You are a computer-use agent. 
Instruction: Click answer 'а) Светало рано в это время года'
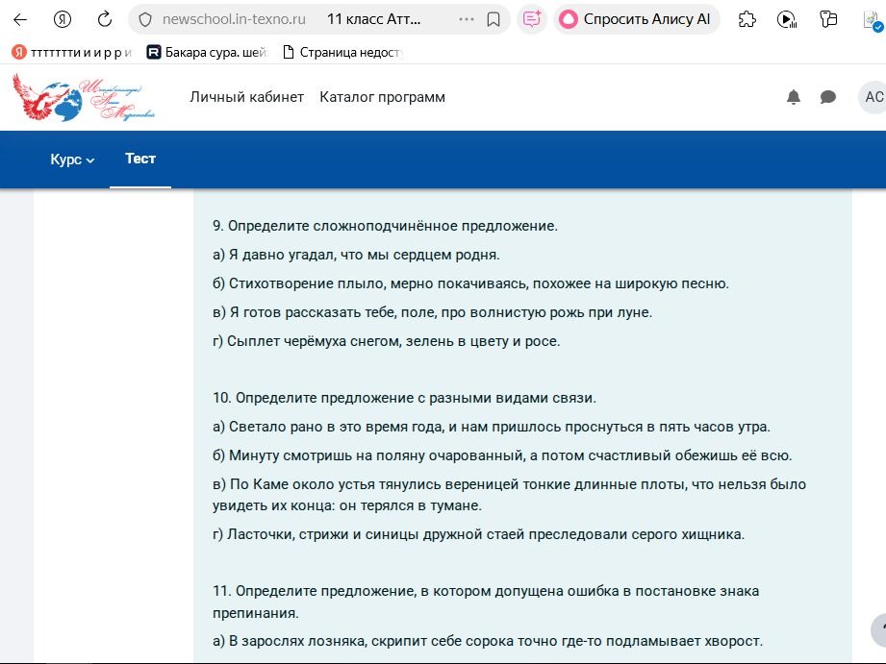pyautogui.click(x=492, y=427)
